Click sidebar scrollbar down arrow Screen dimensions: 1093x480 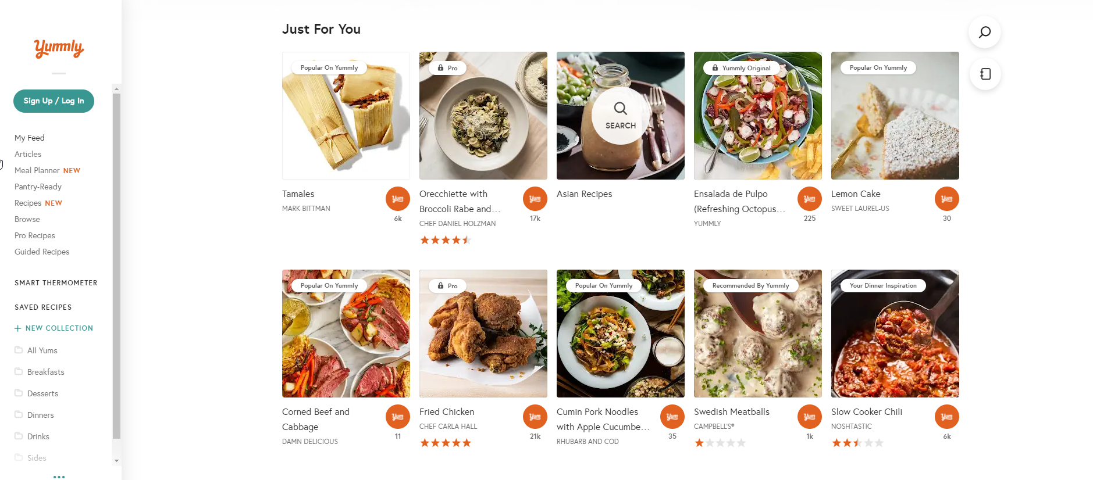116,461
